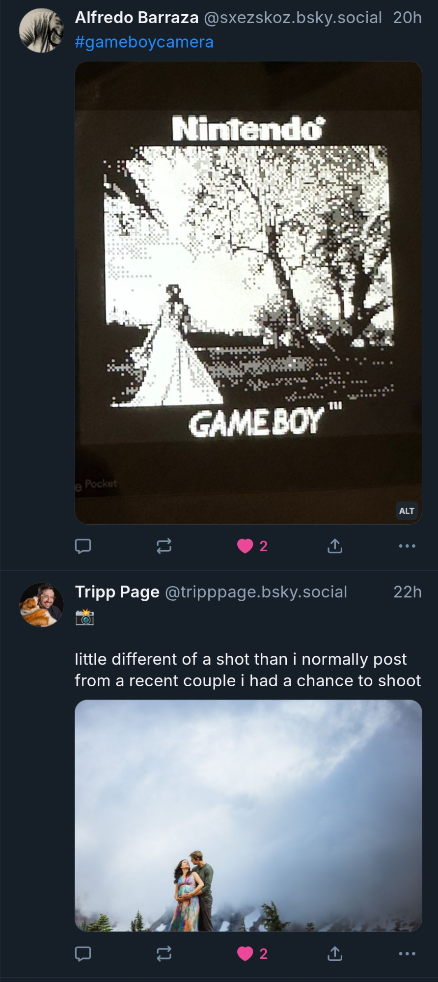The image size is (438, 982).
Task: Share Alfredo Barraza's post
Action: click(335, 546)
